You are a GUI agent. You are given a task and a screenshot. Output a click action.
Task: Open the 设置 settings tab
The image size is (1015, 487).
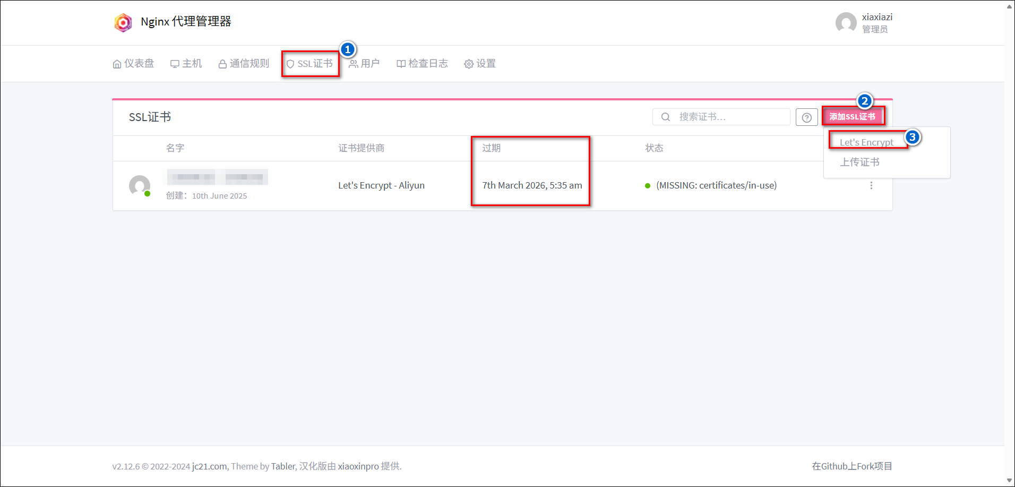(480, 64)
